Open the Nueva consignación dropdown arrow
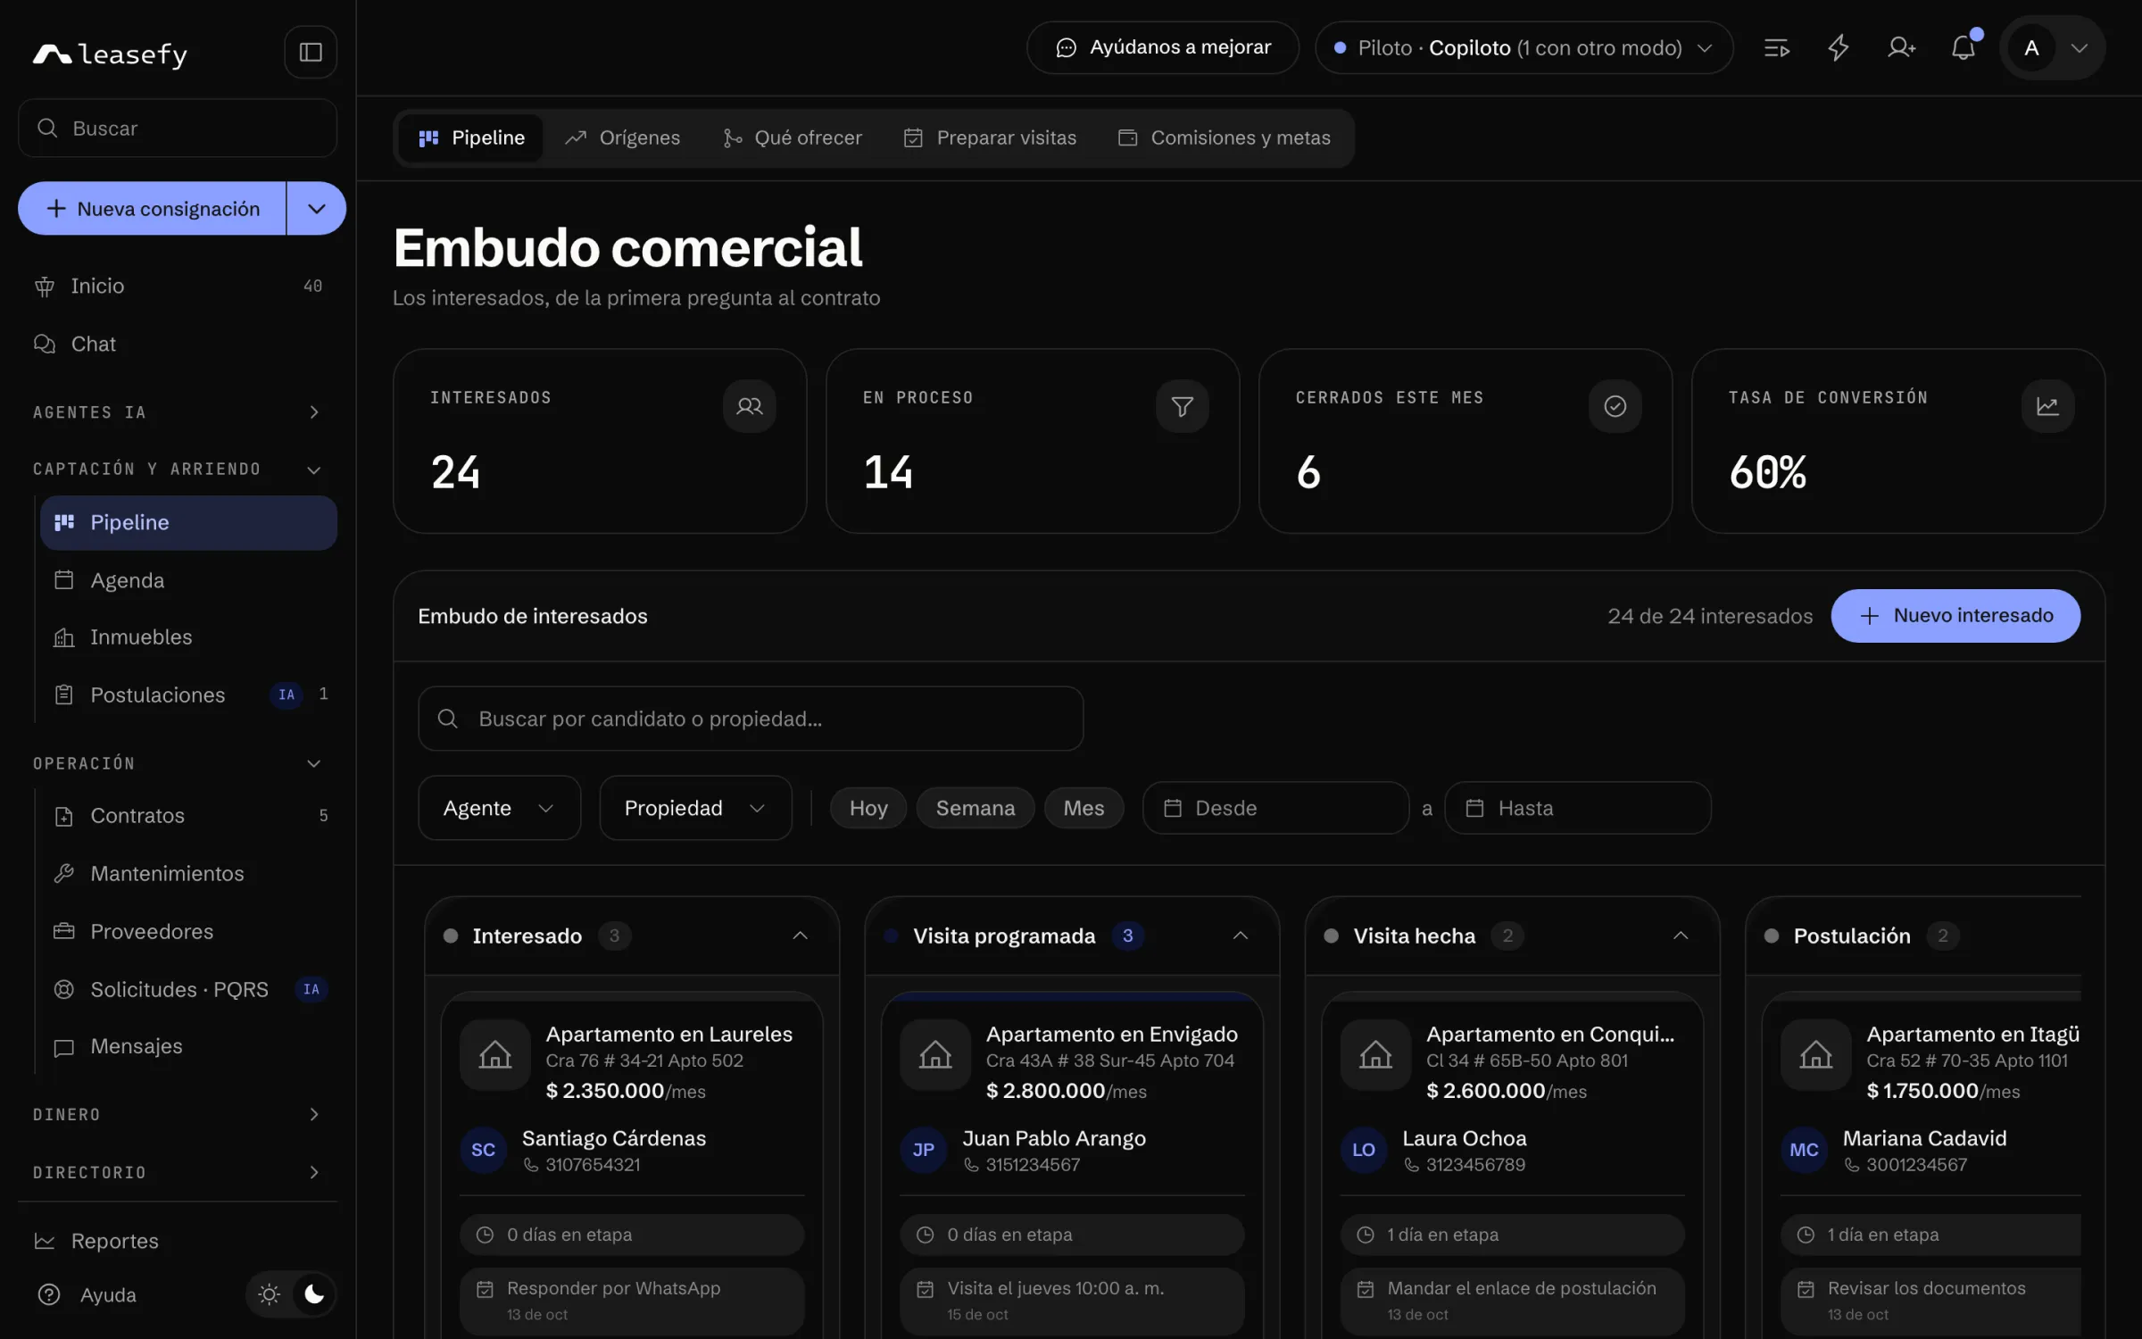2142x1339 pixels. tap(317, 209)
